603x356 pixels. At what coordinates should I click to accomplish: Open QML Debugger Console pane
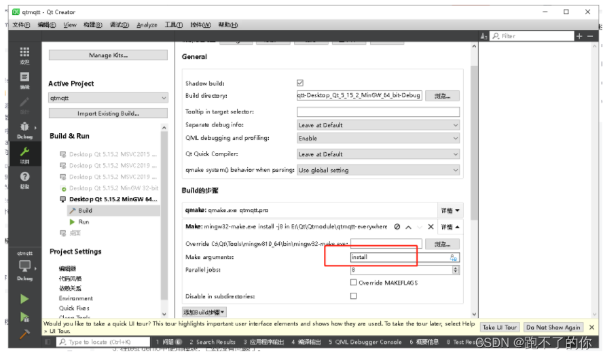365,342
